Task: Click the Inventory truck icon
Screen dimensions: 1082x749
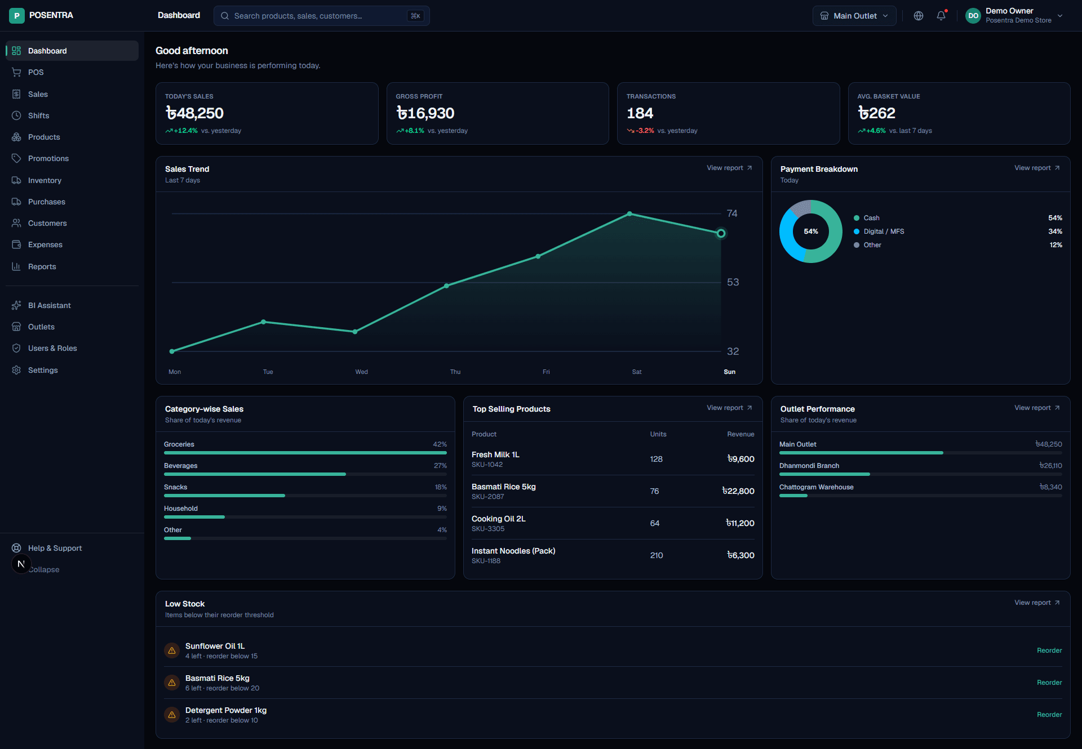Action: 16,180
